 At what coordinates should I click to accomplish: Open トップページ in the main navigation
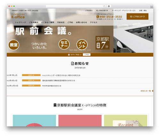coord(20,22)
